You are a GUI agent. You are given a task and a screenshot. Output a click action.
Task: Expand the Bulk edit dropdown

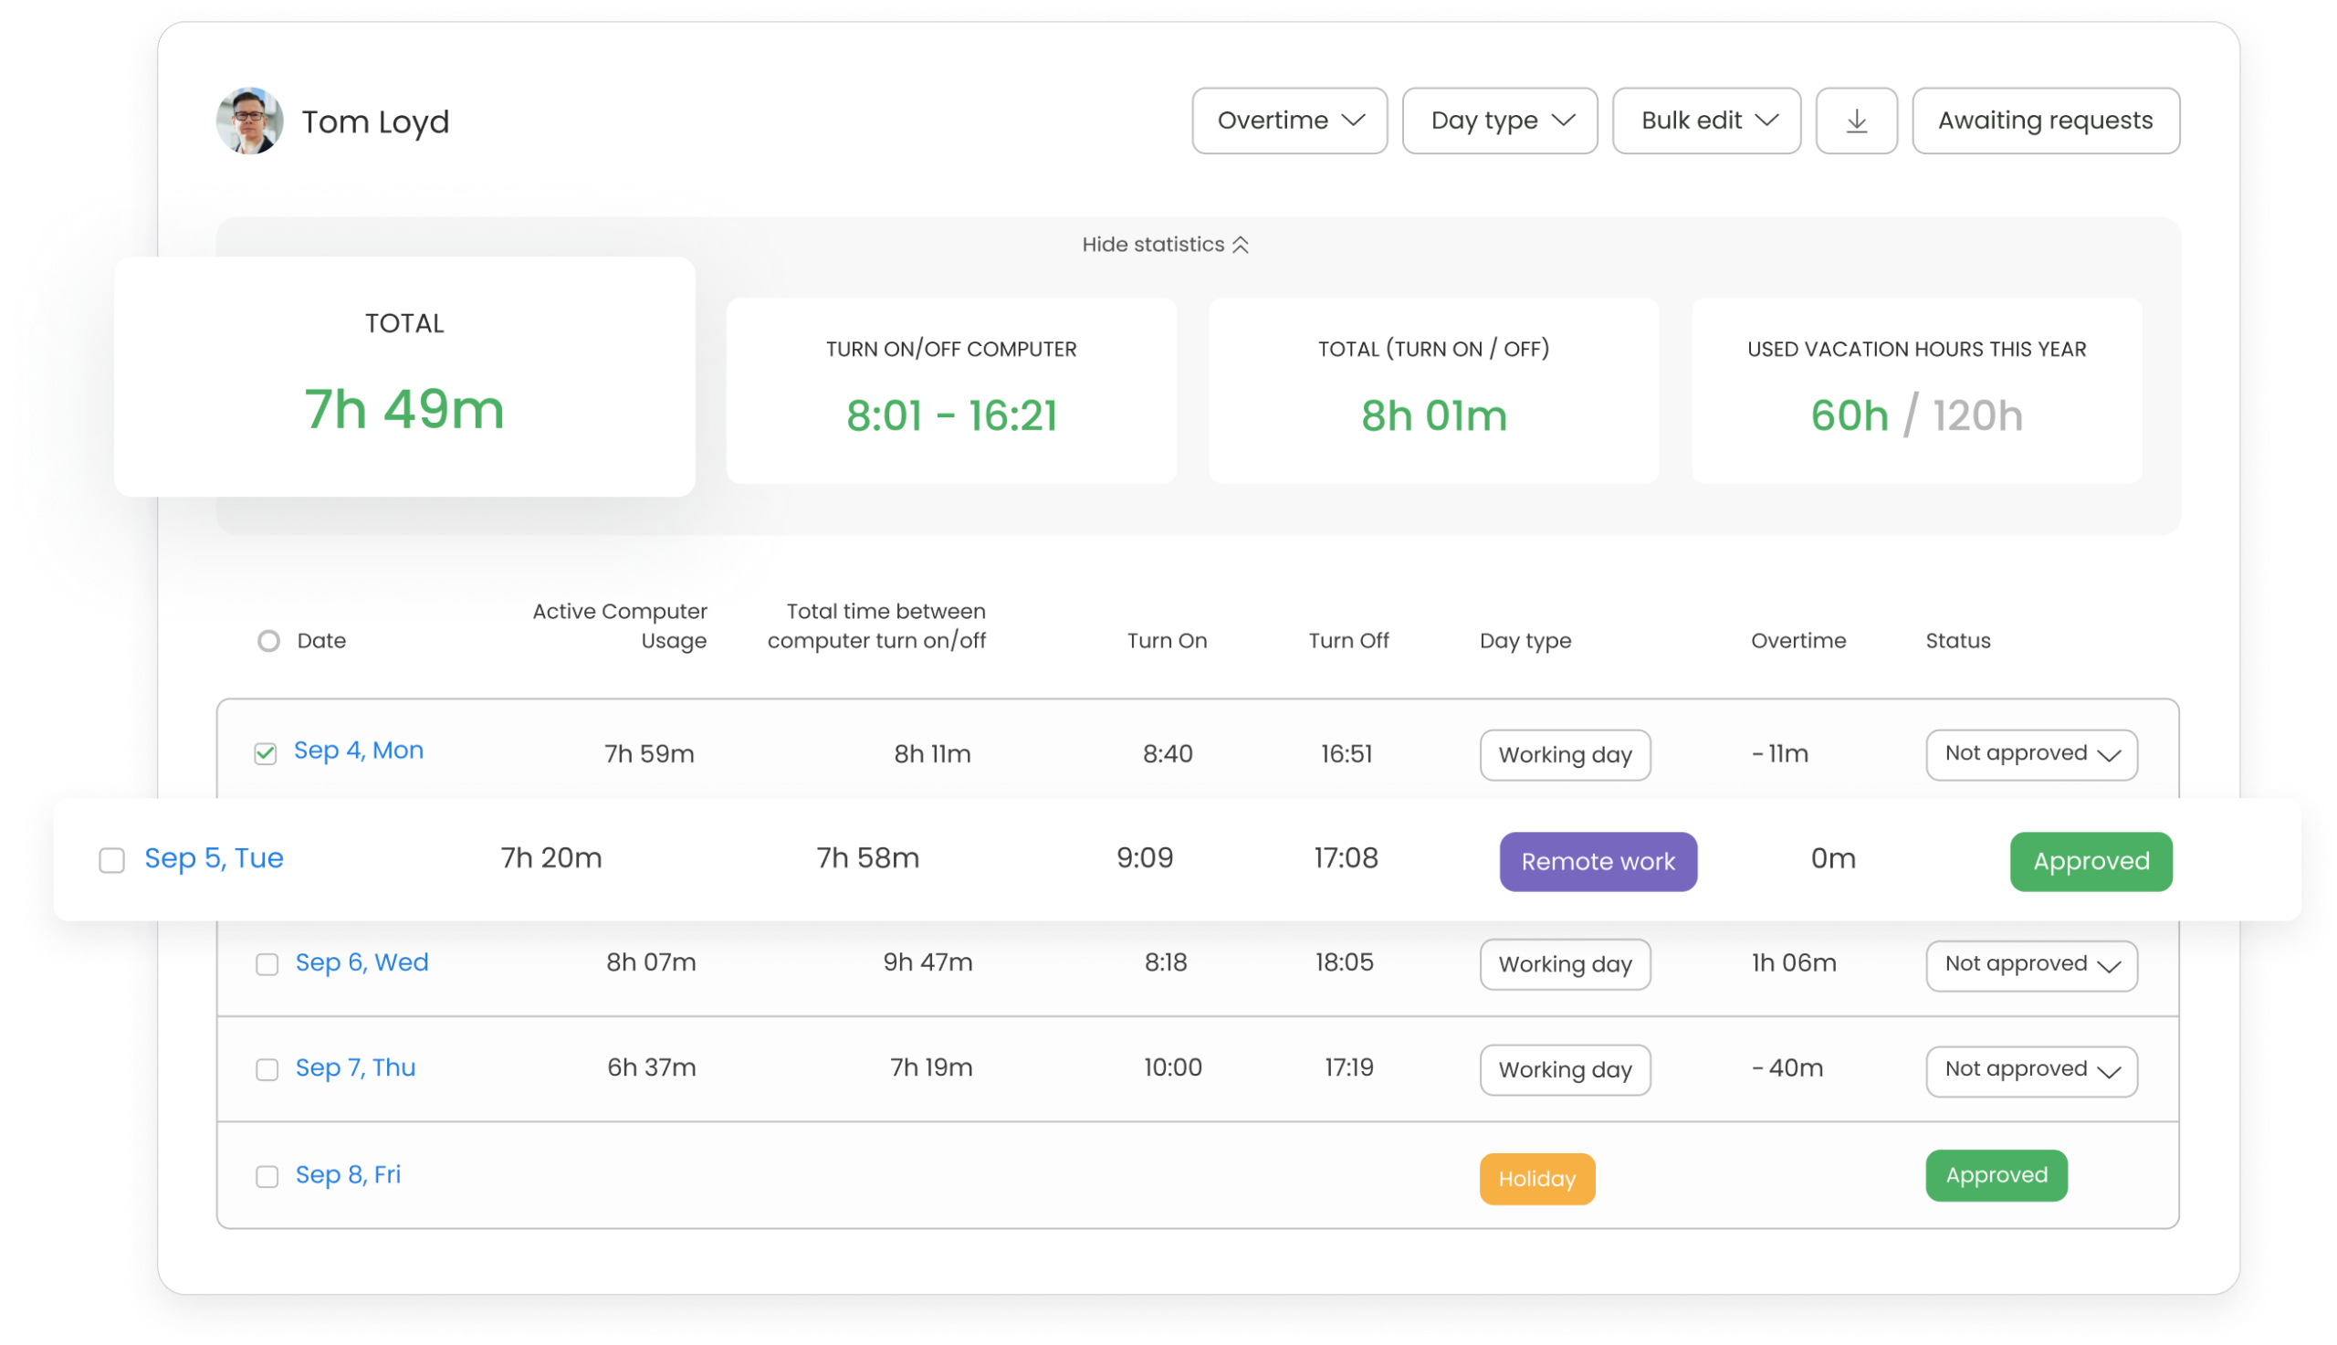(1706, 121)
